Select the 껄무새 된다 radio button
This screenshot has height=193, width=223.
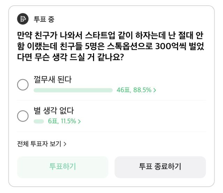[x=23, y=85]
